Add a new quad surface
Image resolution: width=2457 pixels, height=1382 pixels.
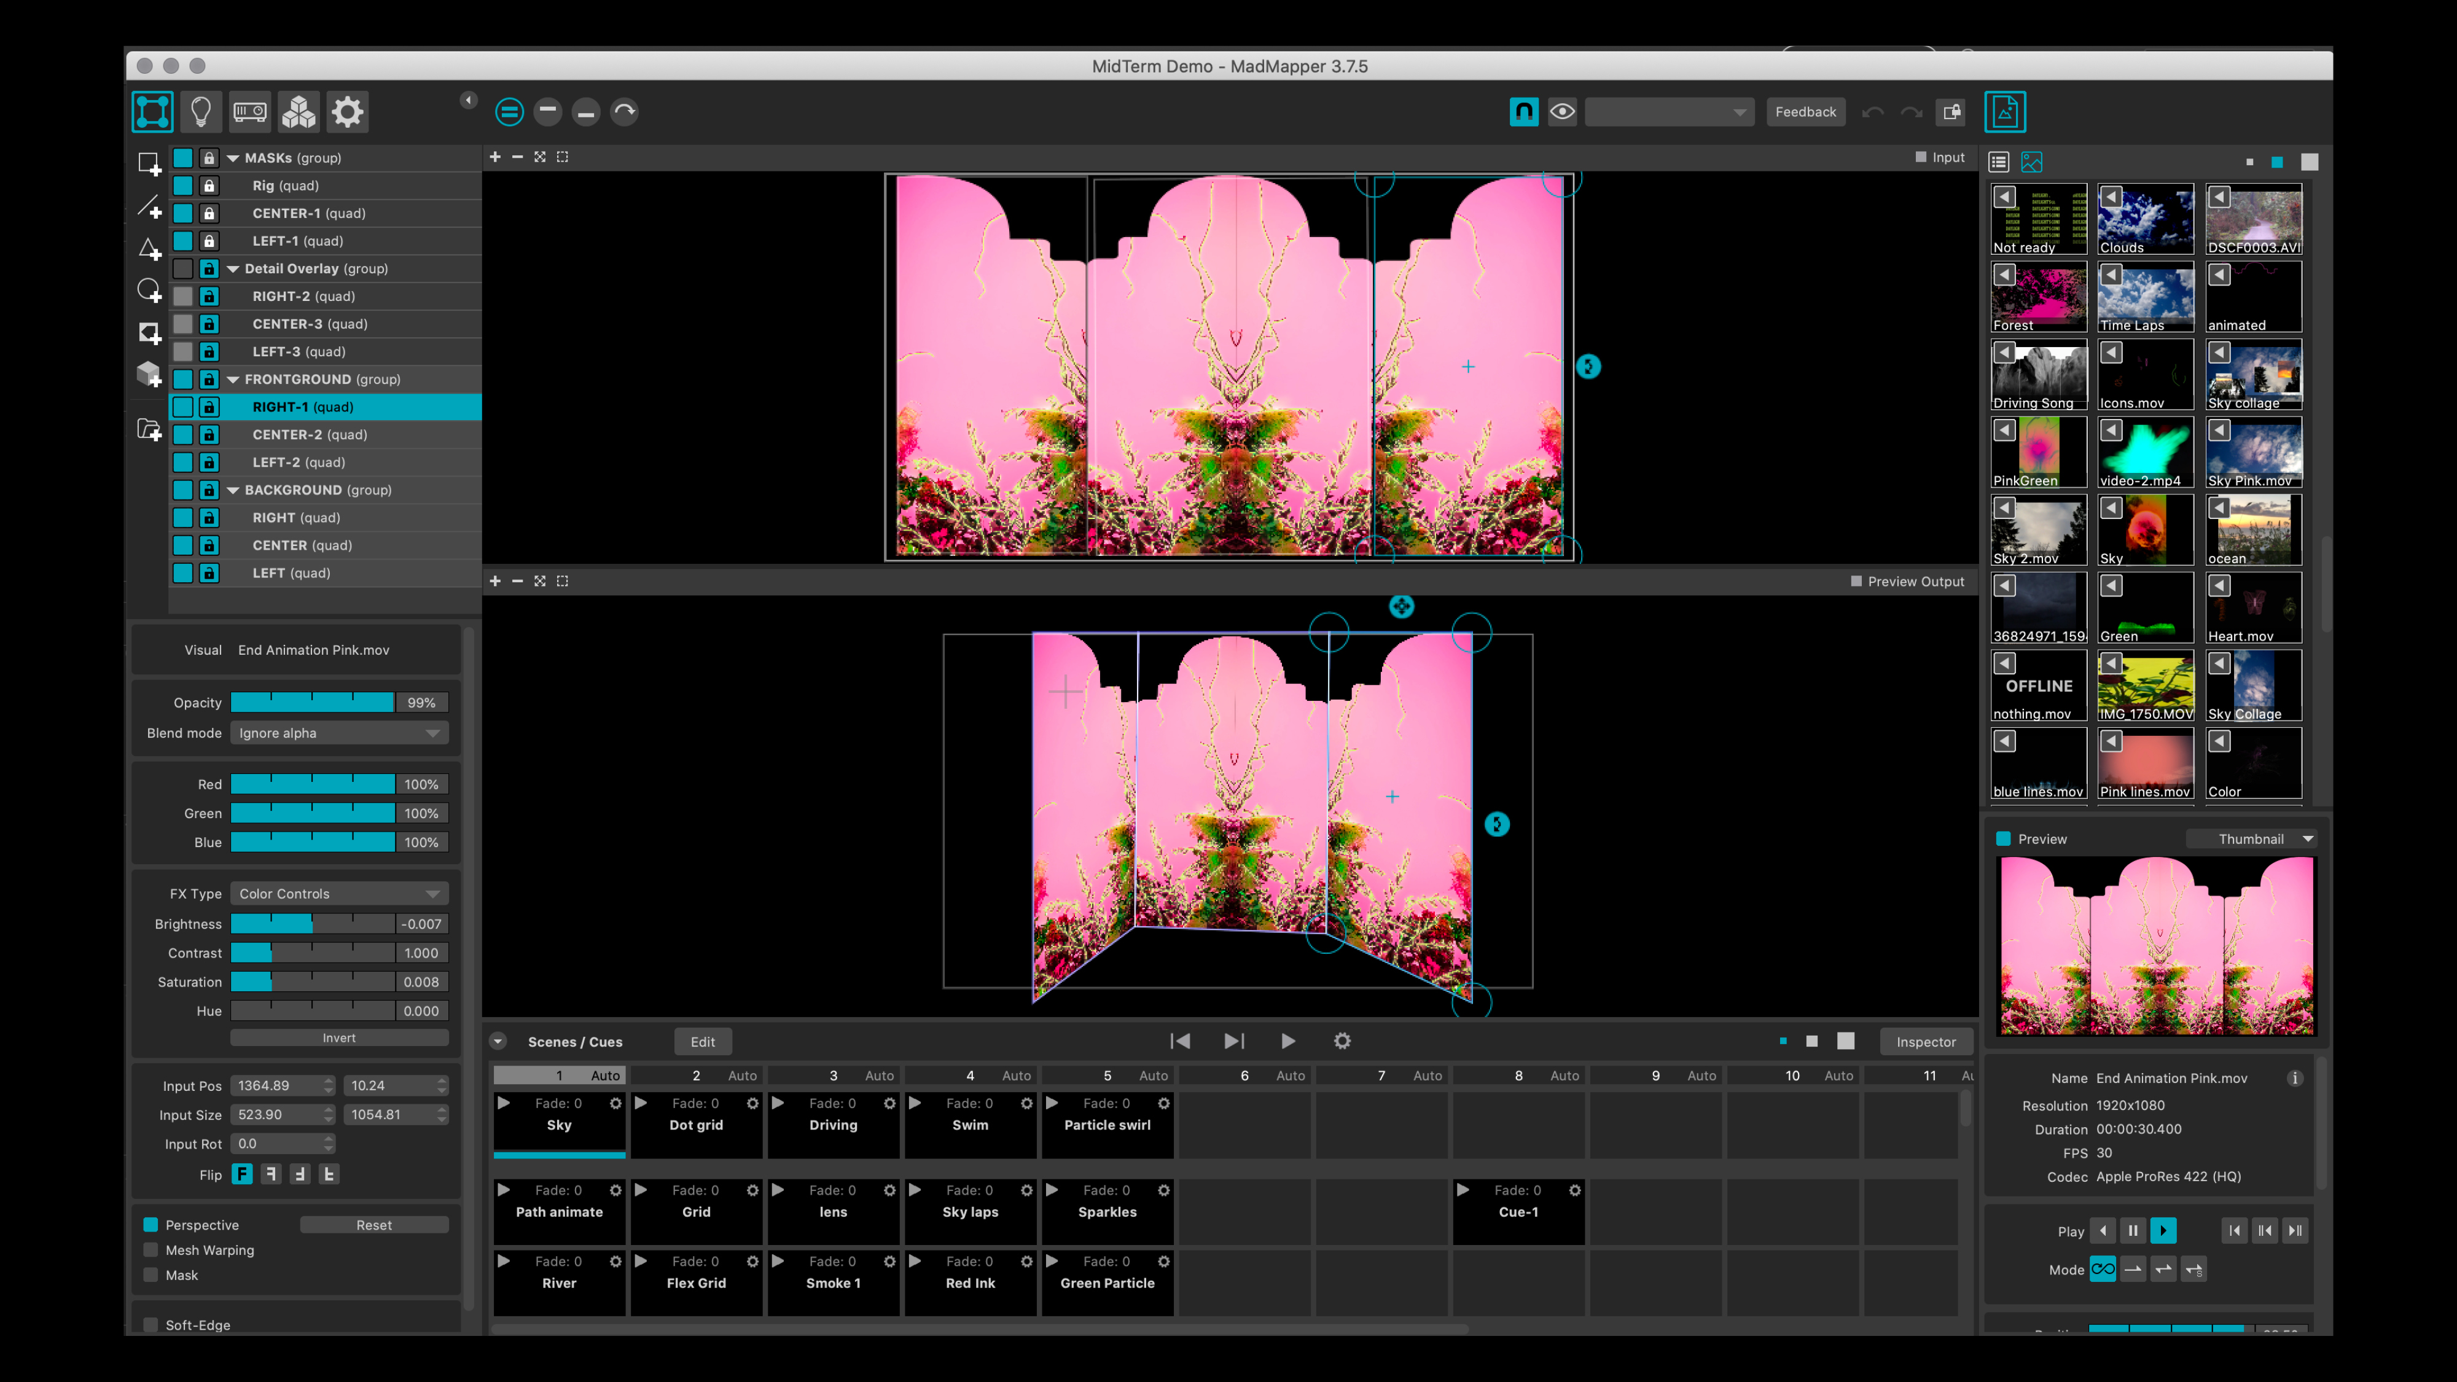(x=149, y=164)
